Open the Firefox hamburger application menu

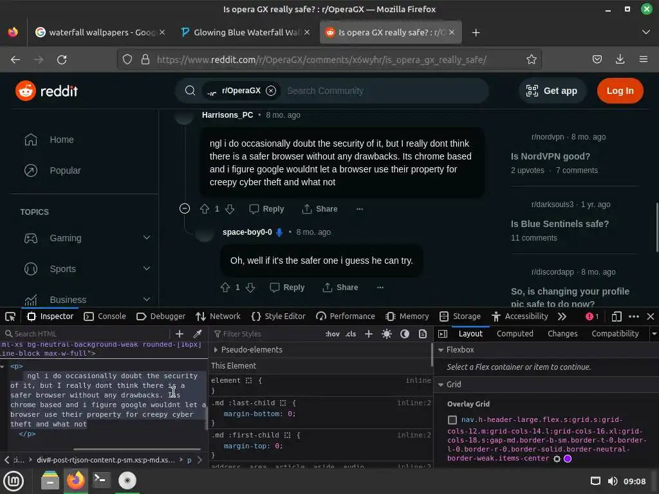[643, 60]
